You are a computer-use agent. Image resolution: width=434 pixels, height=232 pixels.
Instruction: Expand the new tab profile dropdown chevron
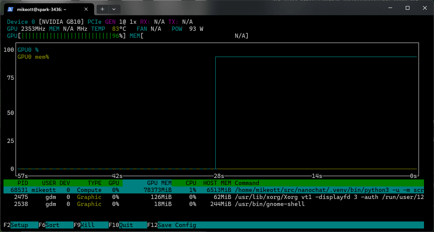[114, 9]
